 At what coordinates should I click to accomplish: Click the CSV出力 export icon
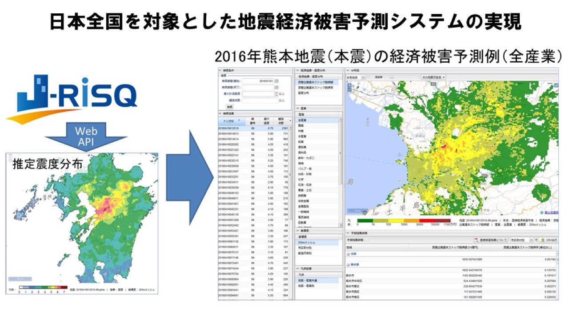[543, 239]
